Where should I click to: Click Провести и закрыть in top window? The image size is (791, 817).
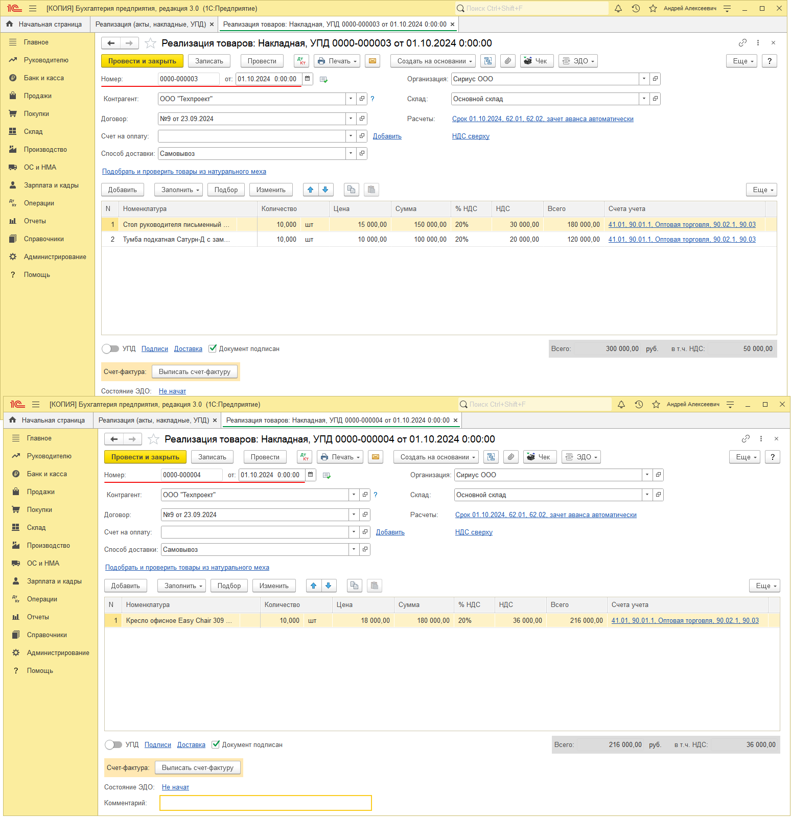[142, 61]
